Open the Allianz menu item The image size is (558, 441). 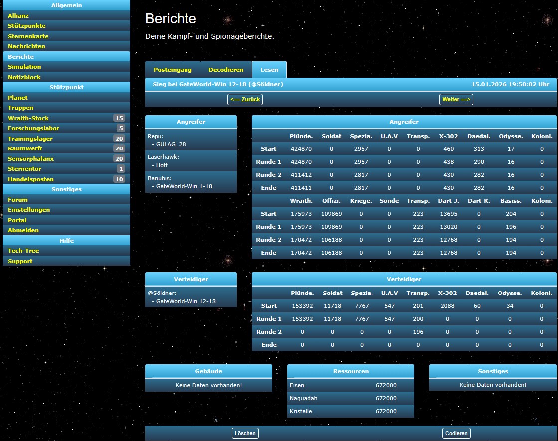18,16
